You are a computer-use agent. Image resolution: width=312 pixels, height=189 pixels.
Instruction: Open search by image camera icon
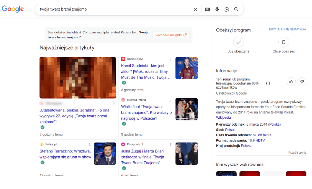pyautogui.click(x=227, y=10)
